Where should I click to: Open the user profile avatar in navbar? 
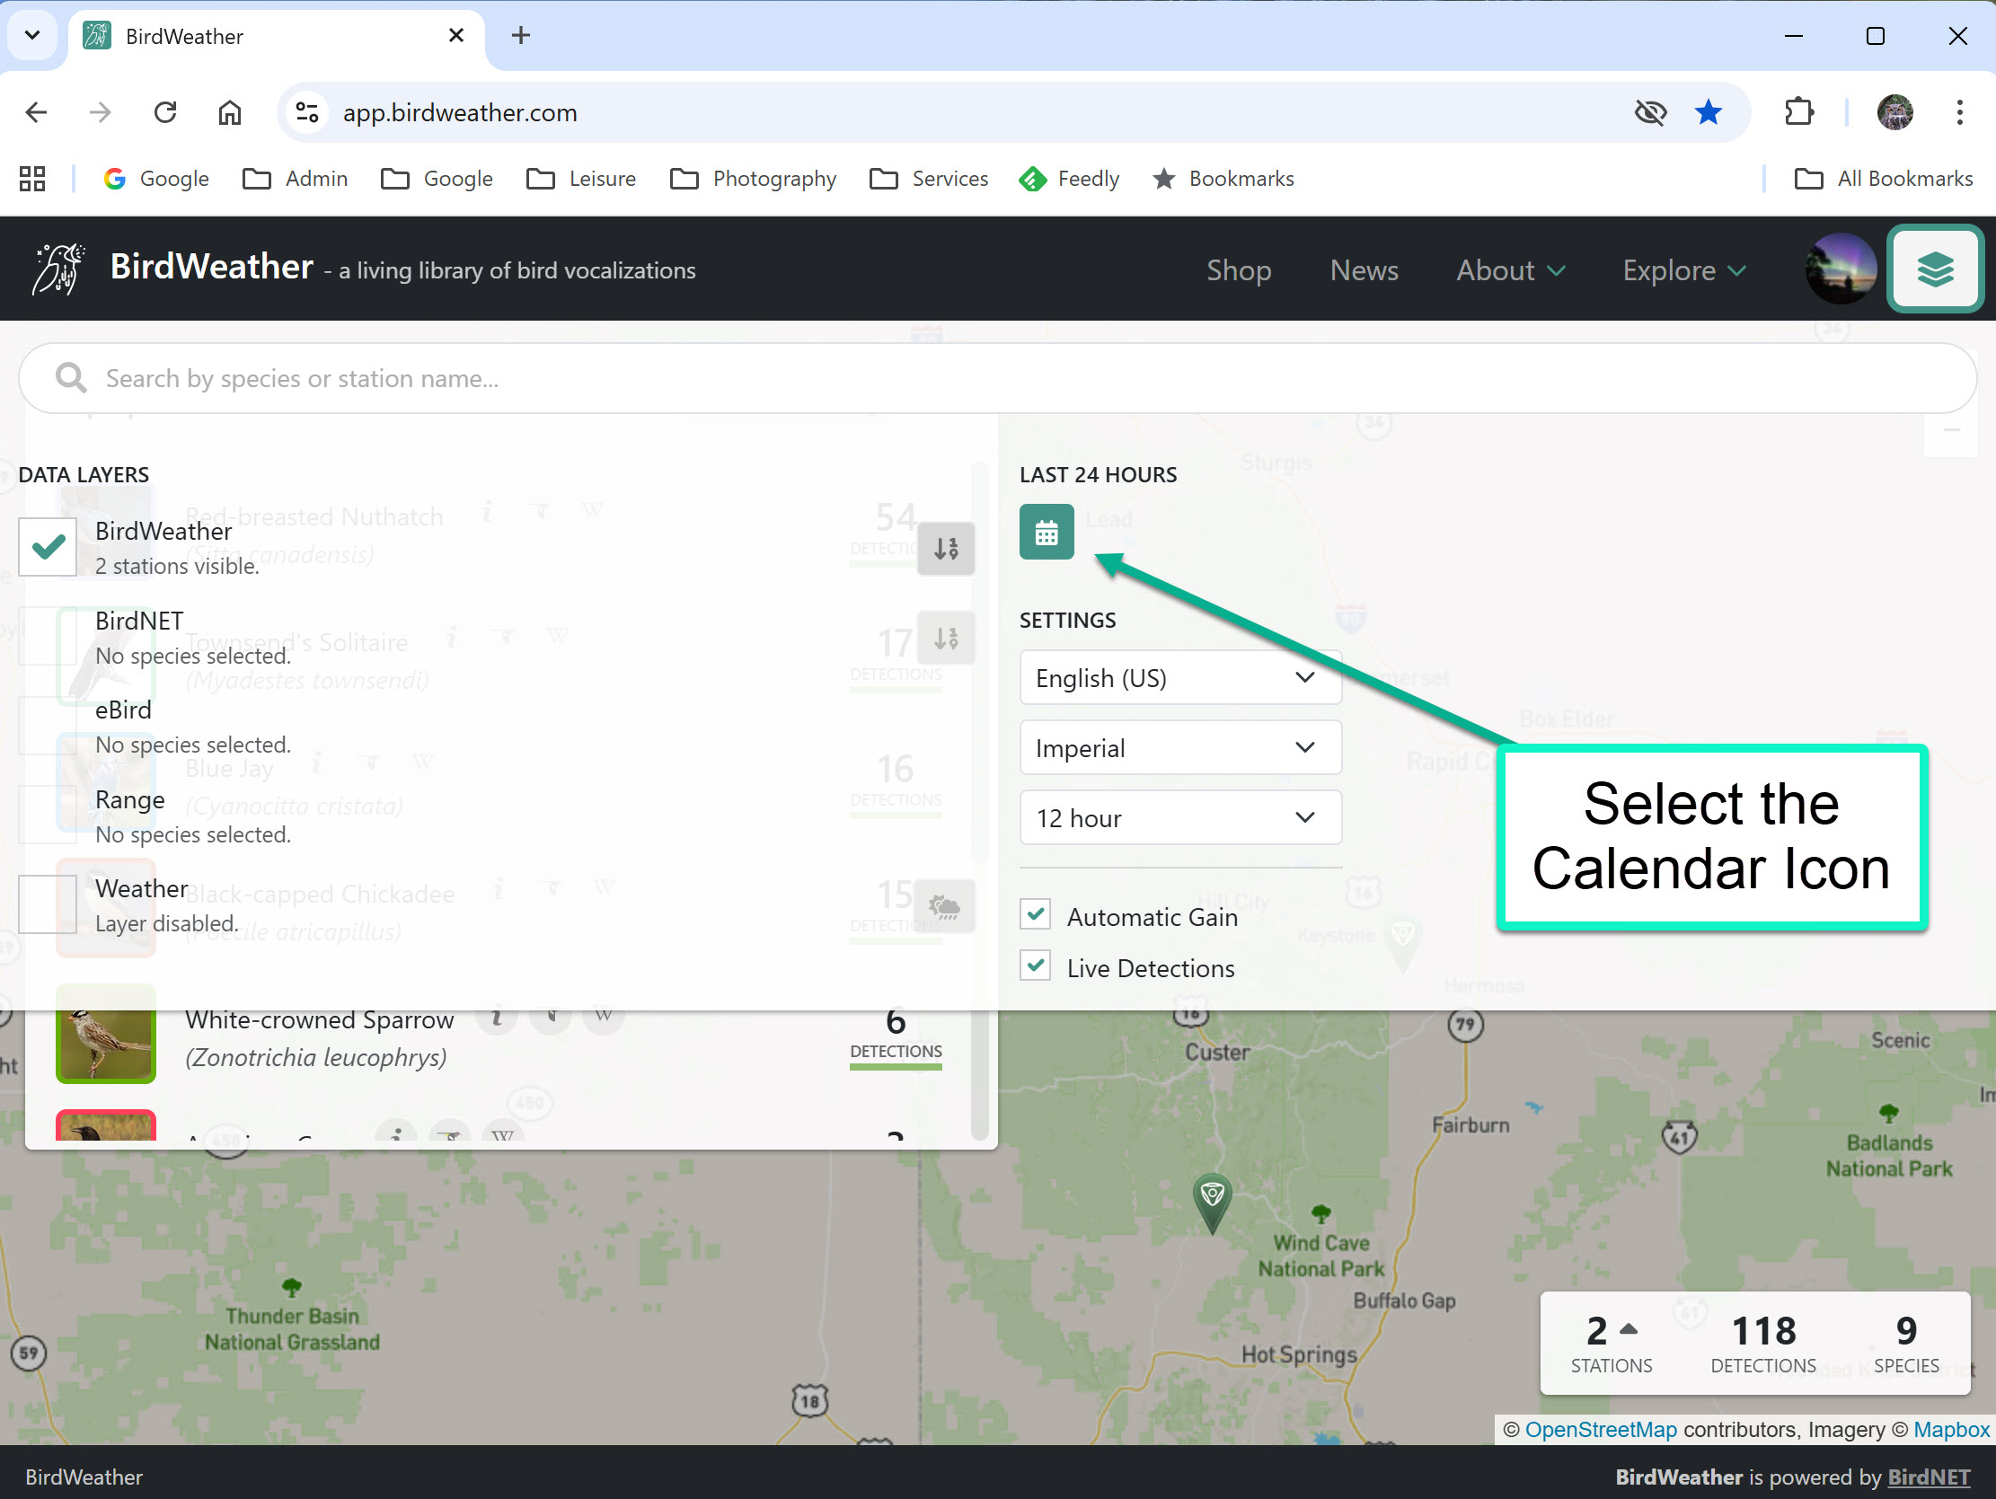pos(1840,269)
